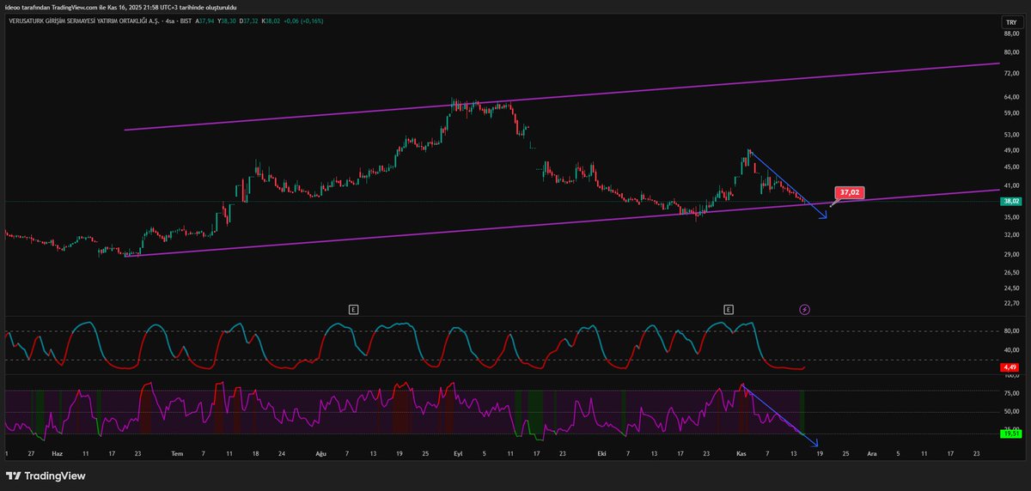Open the E earnings marker near Kas
The width and height of the screenshot is (1031, 491).
point(729,308)
